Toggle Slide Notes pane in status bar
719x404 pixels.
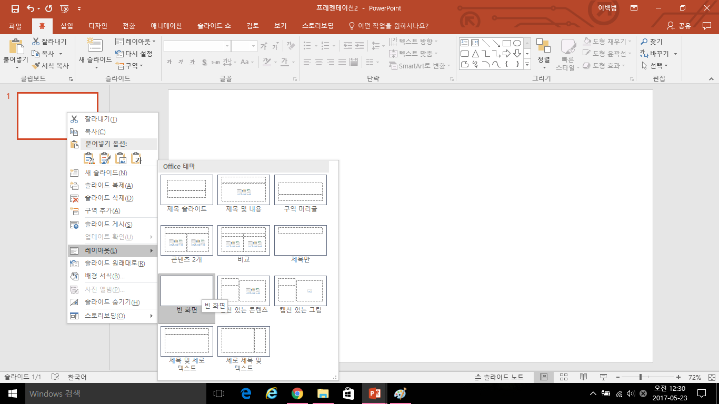click(x=499, y=377)
